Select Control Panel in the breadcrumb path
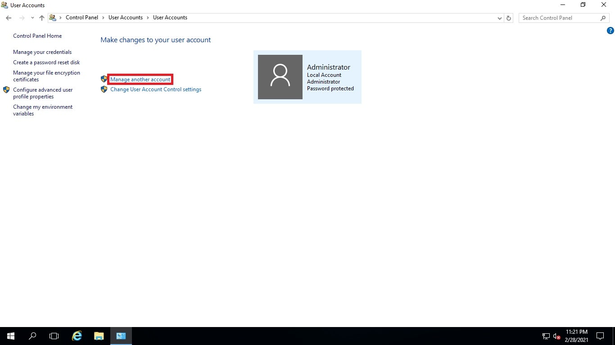 tap(82, 18)
